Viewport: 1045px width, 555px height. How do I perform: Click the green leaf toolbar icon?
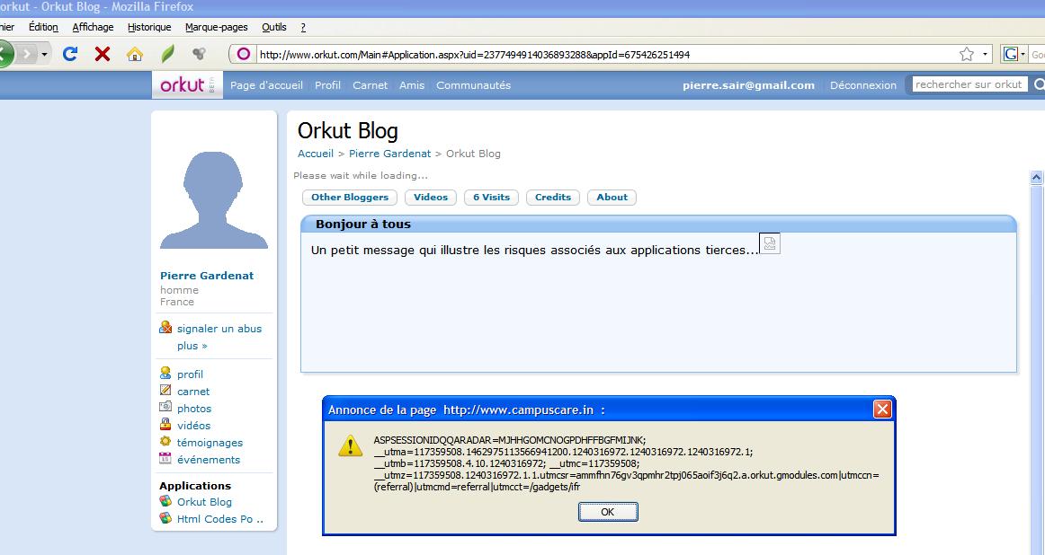[167, 54]
